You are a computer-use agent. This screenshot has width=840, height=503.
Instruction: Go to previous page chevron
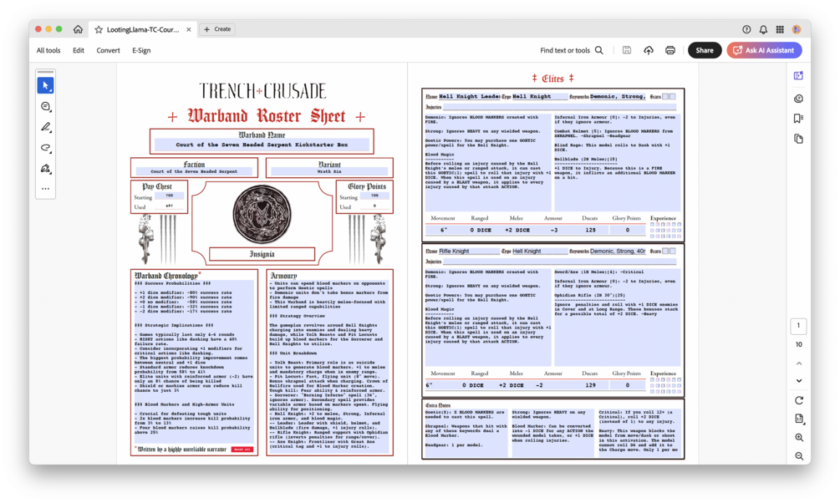799,363
